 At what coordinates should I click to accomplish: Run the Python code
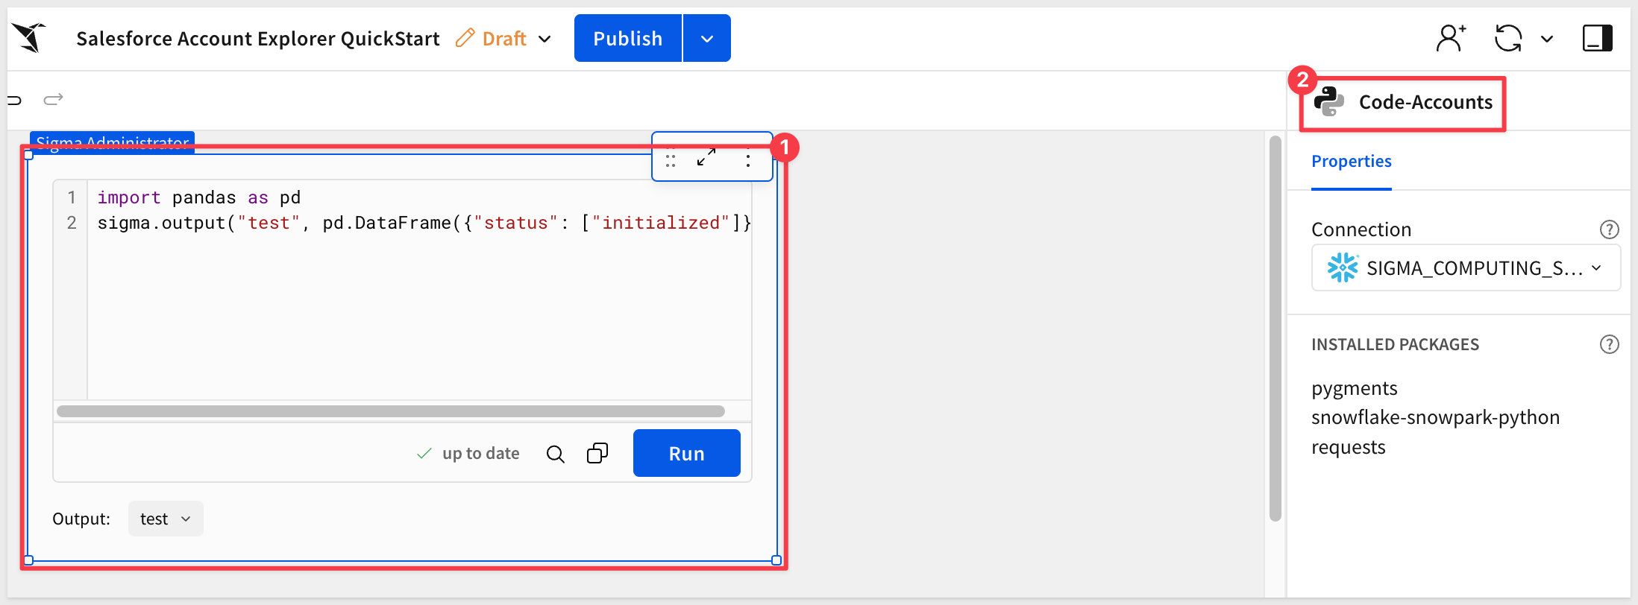coord(686,453)
